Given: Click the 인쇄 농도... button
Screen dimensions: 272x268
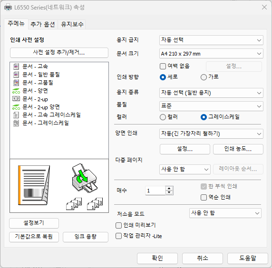Looking at the screenshot, I should coord(238,149).
